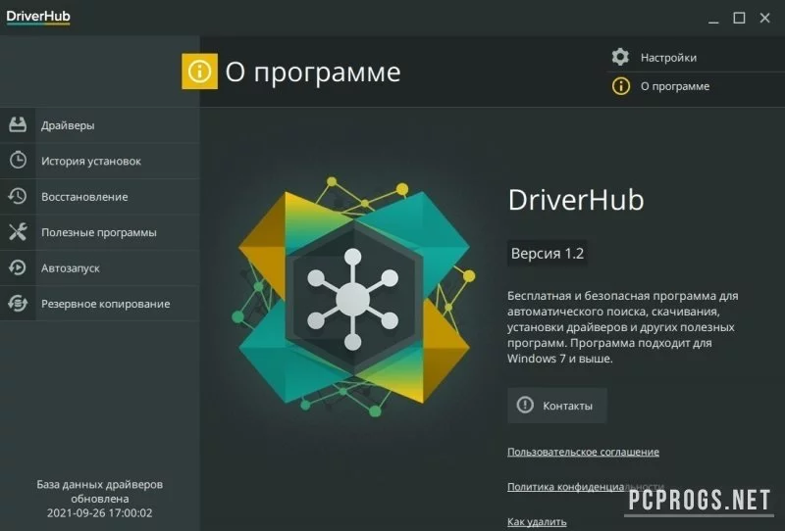Image resolution: width=785 pixels, height=531 pixels.
Task: Click the DriverHub hexagon artwork
Action: (x=353, y=298)
